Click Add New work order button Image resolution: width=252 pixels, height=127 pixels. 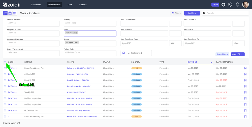pyautogui.click(x=192, y=13)
